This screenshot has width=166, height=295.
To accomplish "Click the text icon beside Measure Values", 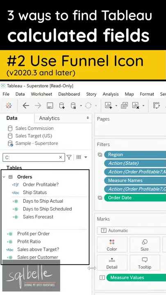I will point(102,277).
